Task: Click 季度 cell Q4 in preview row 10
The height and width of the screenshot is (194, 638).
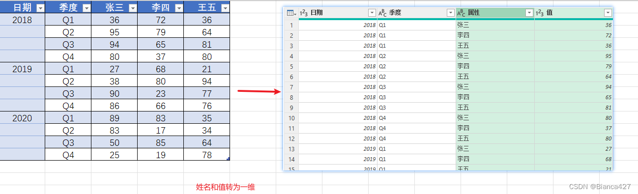Action: pos(416,118)
